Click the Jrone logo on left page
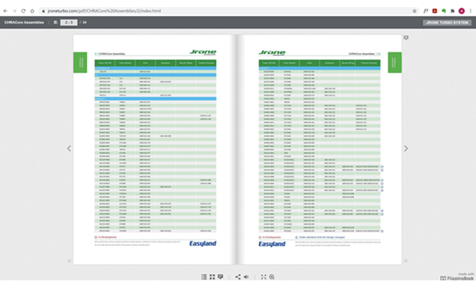Image resolution: width=476 pixels, height=286 pixels. pyautogui.click(x=203, y=52)
